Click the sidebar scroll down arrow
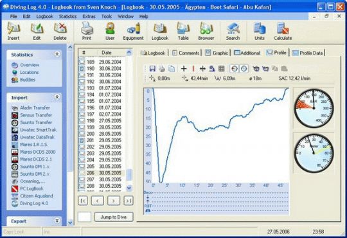The image size is (347, 238). coord(70,223)
